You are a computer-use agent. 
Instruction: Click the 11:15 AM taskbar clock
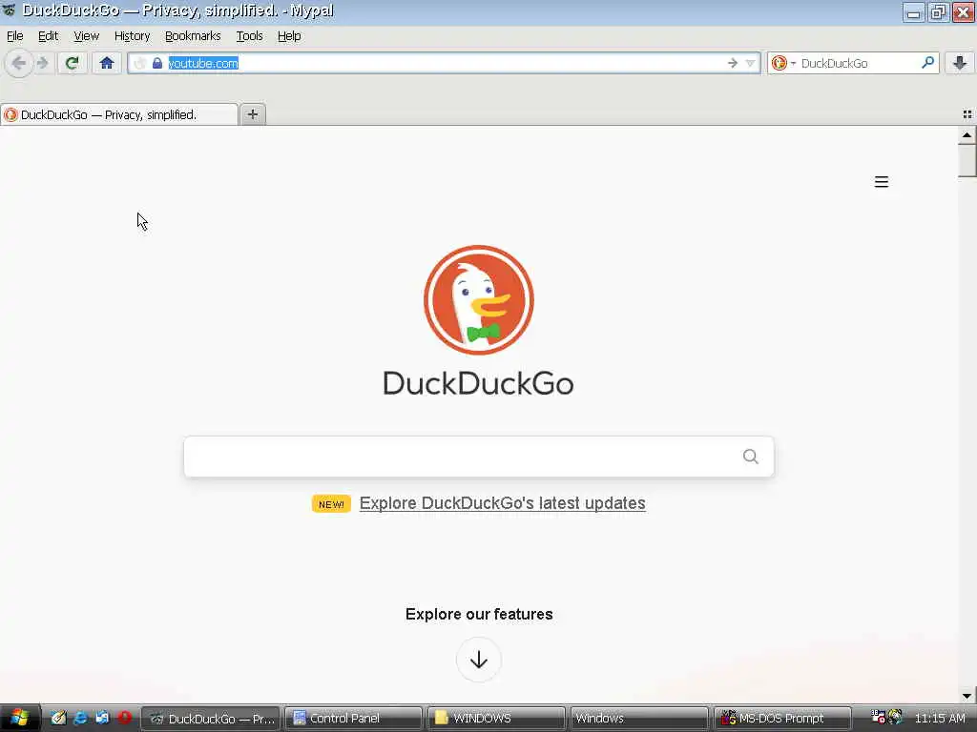pyautogui.click(x=940, y=719)
